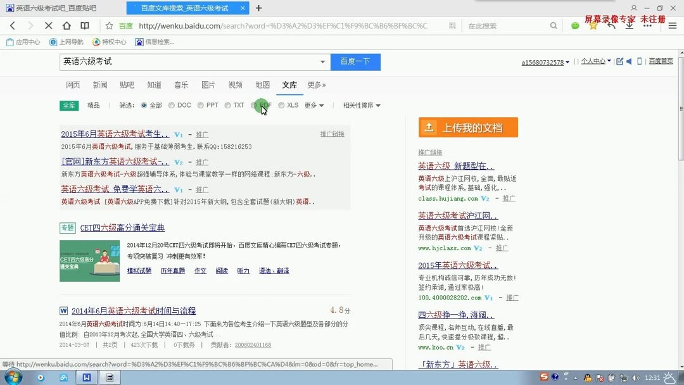Open the CET四六级高分通关宝典 link
The image size is (684, 385).
point(122,228)
